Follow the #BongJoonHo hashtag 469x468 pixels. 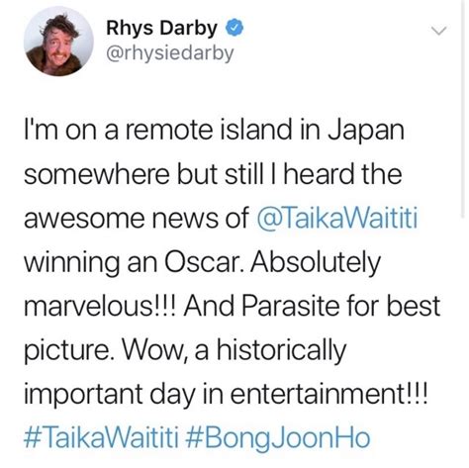coord(278,438)
